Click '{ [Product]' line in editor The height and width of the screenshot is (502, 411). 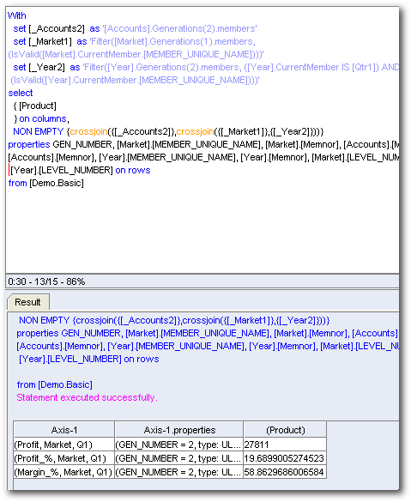(x=34, y=106)
